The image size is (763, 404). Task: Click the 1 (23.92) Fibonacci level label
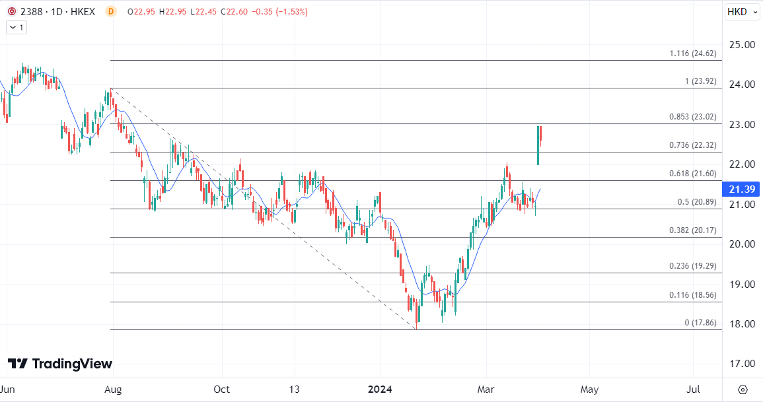tap(700, 81)
